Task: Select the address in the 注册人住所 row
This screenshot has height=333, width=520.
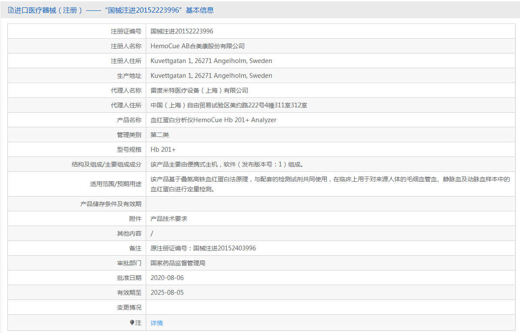Action: point(211,61)
